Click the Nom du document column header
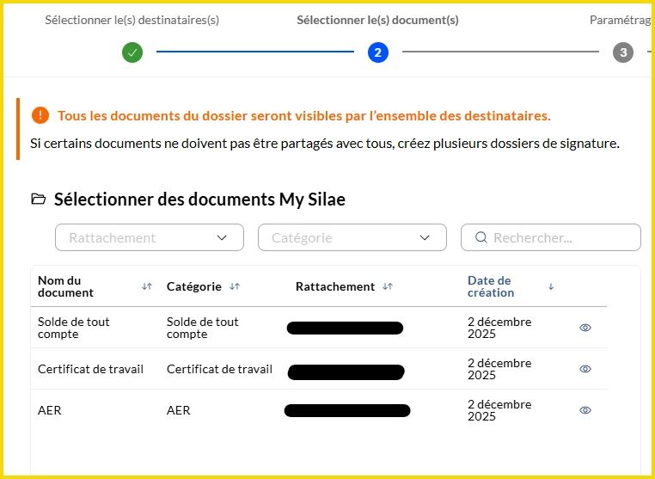The image size is (655, 479). pos(66,287)
